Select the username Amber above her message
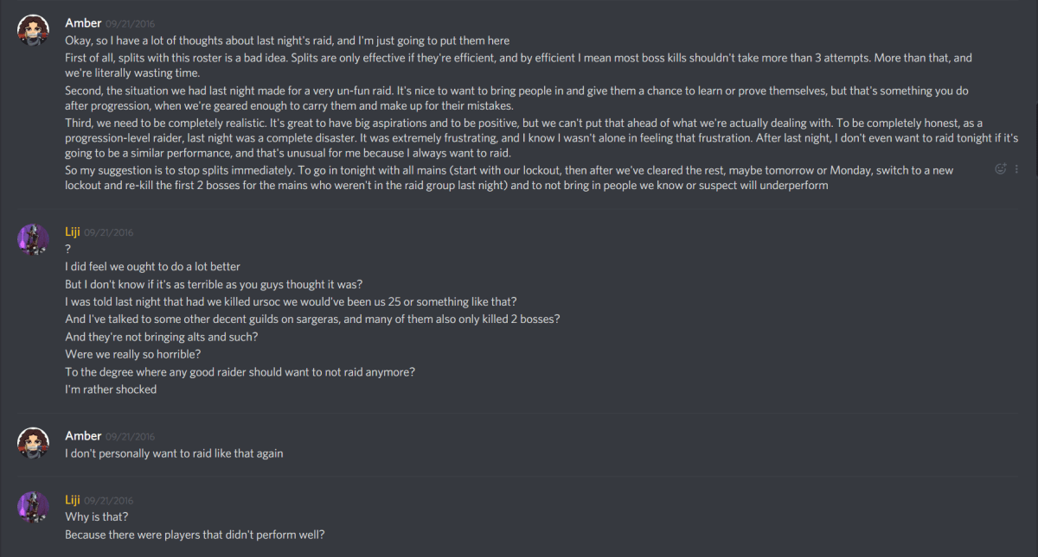The image size is (1038, 557). pos(83,22)
